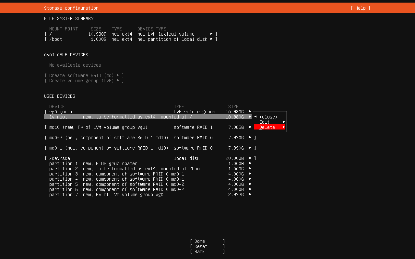Expand the /boot mount point summary entry
This screenshot has width=415, height=259.
211,39
